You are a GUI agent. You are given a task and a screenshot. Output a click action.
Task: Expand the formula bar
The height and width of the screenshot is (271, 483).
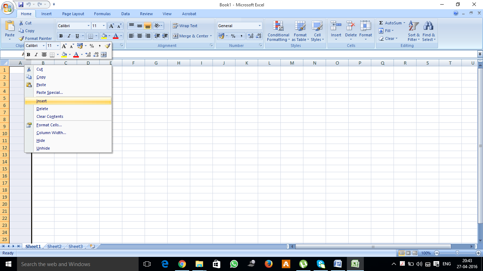click(x=480, y=54)
